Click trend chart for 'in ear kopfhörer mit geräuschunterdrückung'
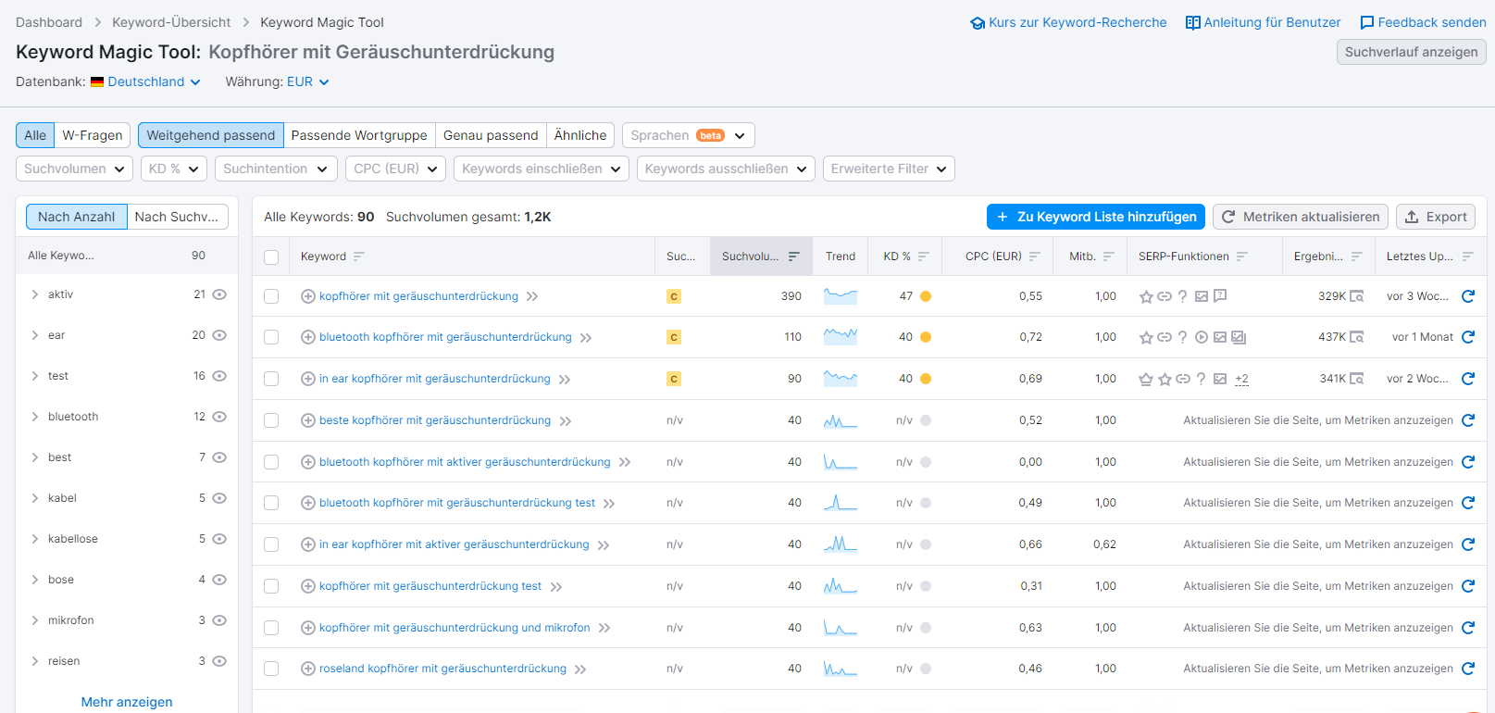 [840, 379]
